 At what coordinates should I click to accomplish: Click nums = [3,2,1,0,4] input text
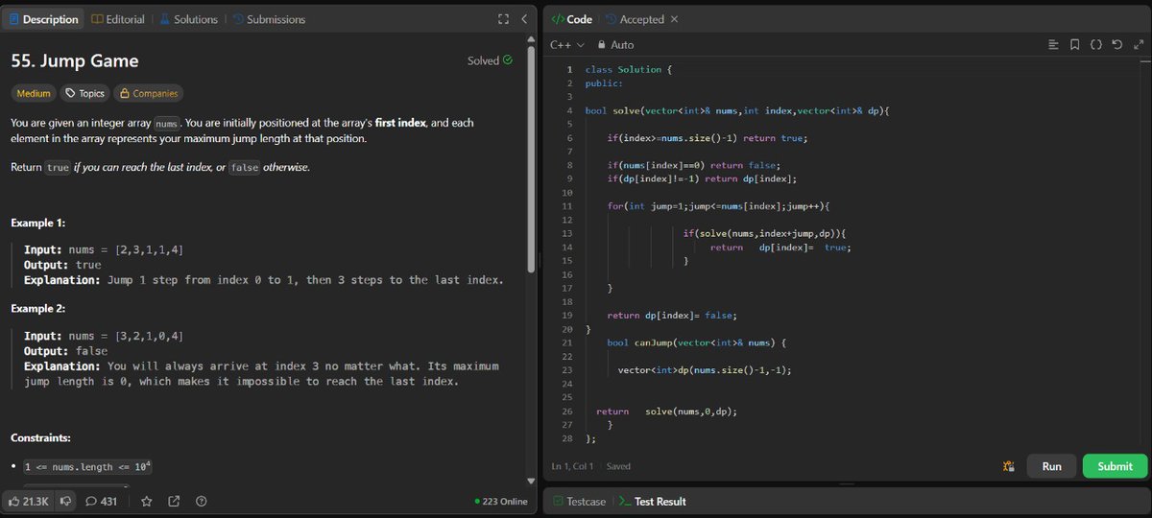pyautogui.click(x=125, y=336)
